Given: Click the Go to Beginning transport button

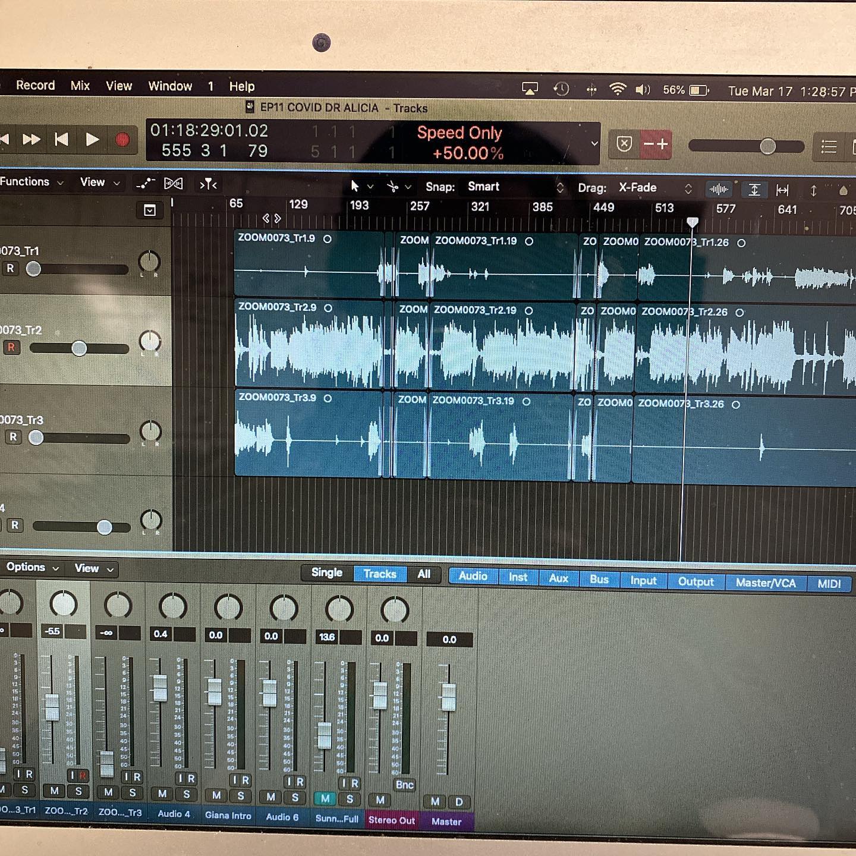Looking at the screenshot, I should click(61, 139).
